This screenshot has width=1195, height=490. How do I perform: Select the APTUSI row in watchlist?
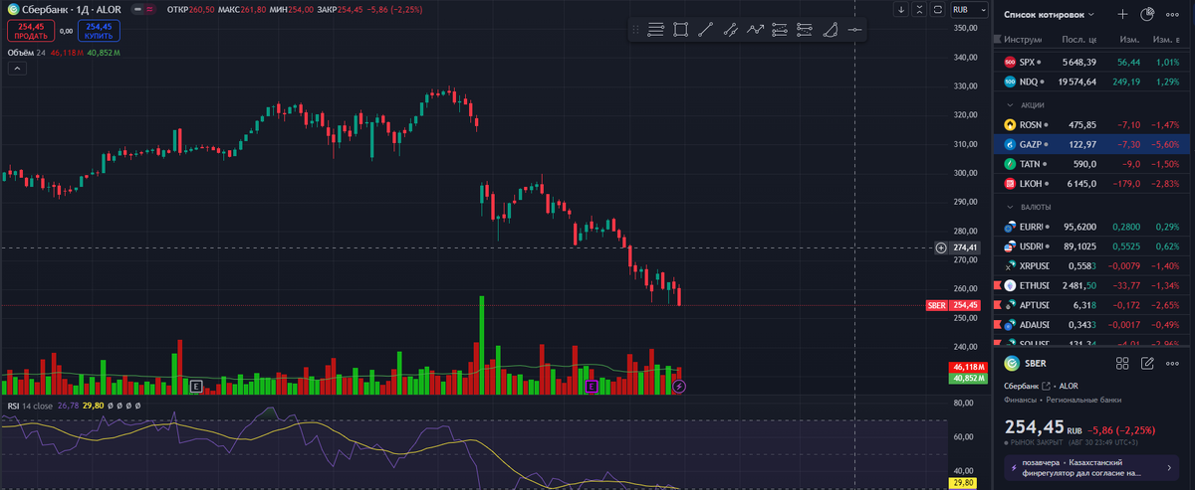[1092, 305]
